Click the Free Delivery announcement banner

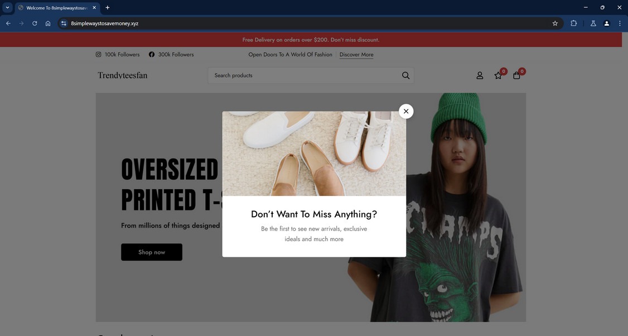coord(311,40)
